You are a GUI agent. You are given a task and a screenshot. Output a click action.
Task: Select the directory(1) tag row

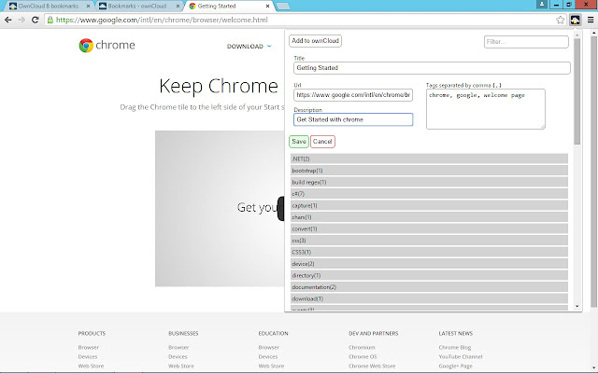coord(429,276)
